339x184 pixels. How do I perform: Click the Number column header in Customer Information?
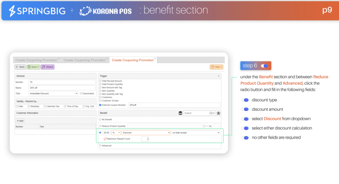click(27, 127)
